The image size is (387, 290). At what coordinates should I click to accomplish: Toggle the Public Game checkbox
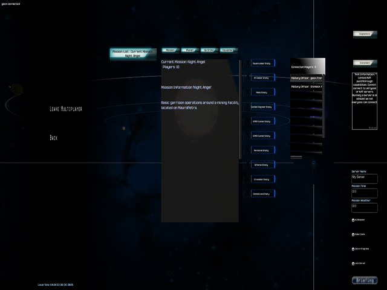pyautogui.click(x=353, y=234)
